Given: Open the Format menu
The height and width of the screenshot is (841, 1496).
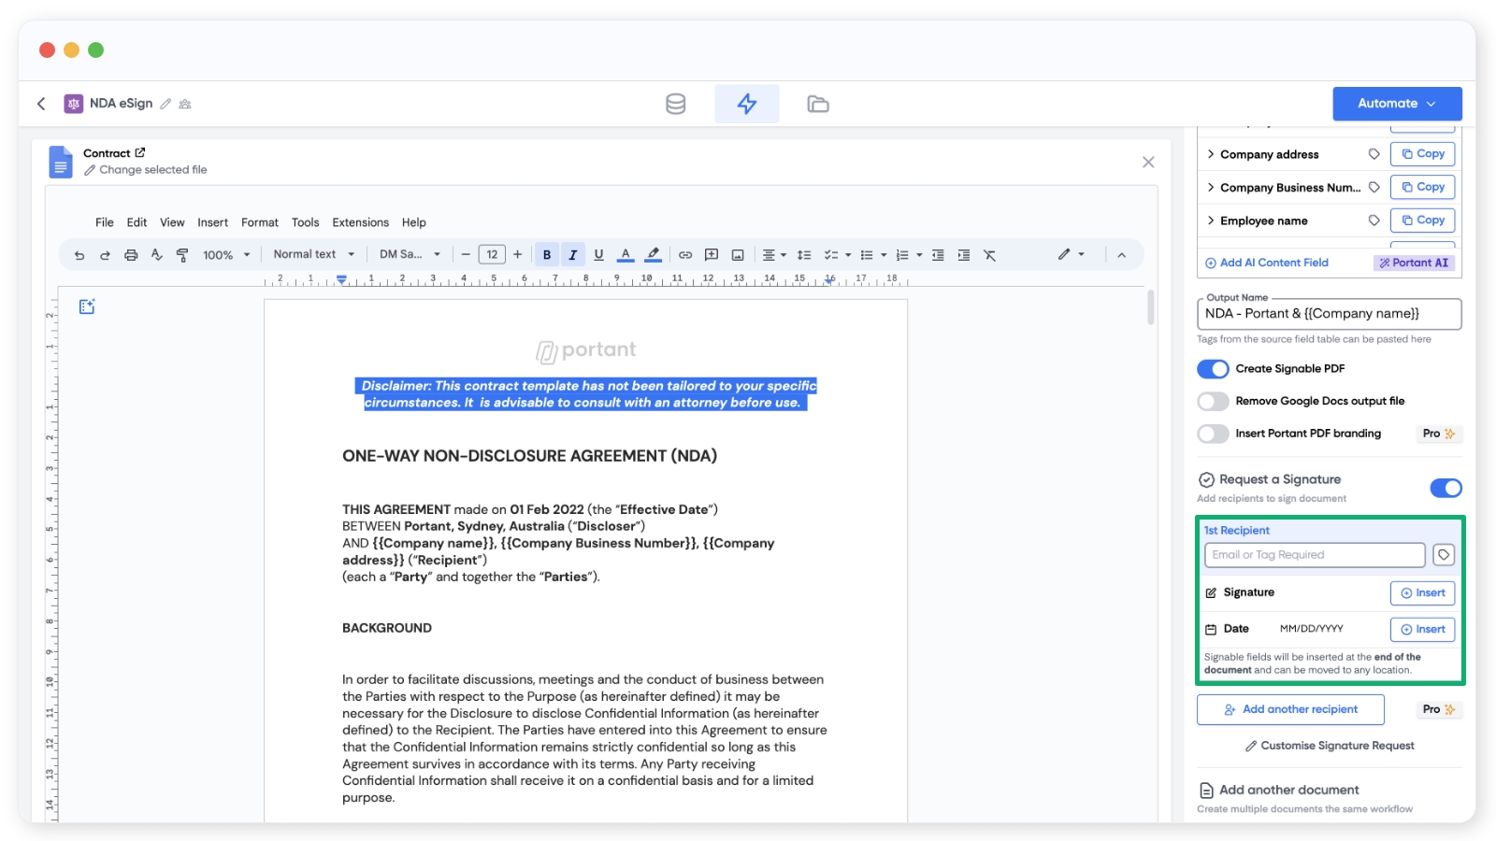Looking at the screenshot, I should [x=259, y=222].
